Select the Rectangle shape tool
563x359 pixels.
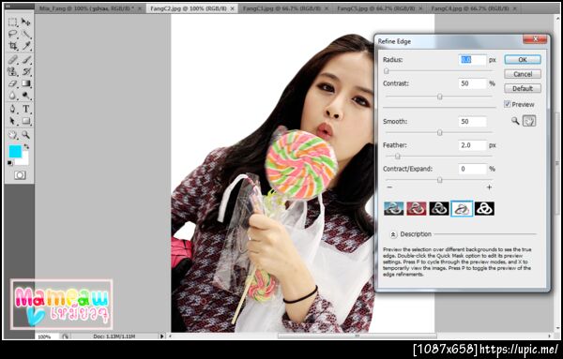click(26, 121)
